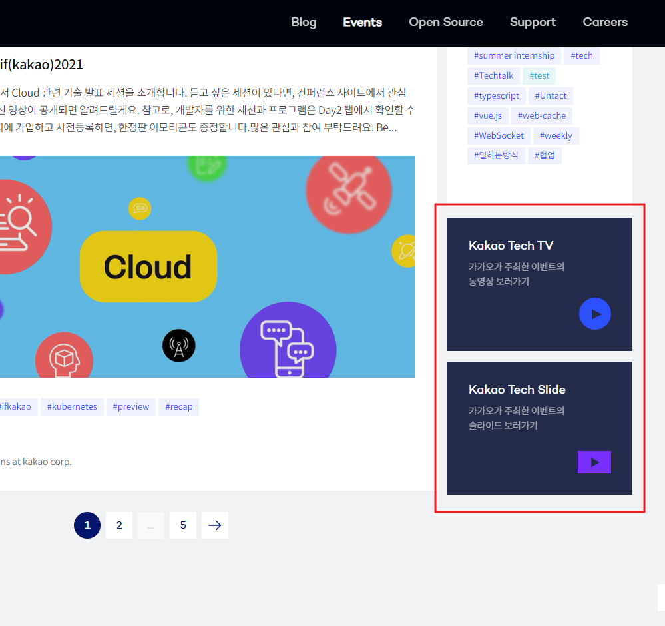Filter by #일하는방식 tag

496,155
